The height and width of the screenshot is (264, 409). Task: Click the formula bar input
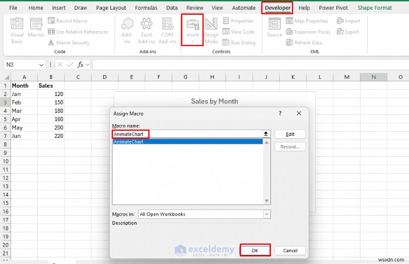(x=251, y=65)
